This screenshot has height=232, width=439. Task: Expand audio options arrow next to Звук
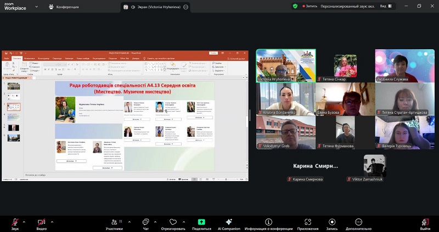[24, 222]
